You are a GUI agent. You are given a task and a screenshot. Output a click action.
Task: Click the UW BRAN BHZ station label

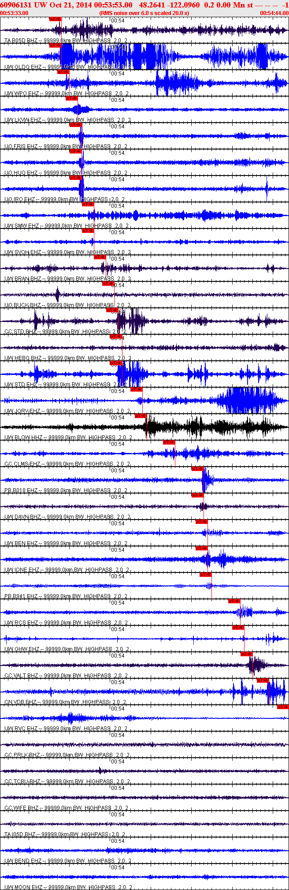(x=68, y=279)
